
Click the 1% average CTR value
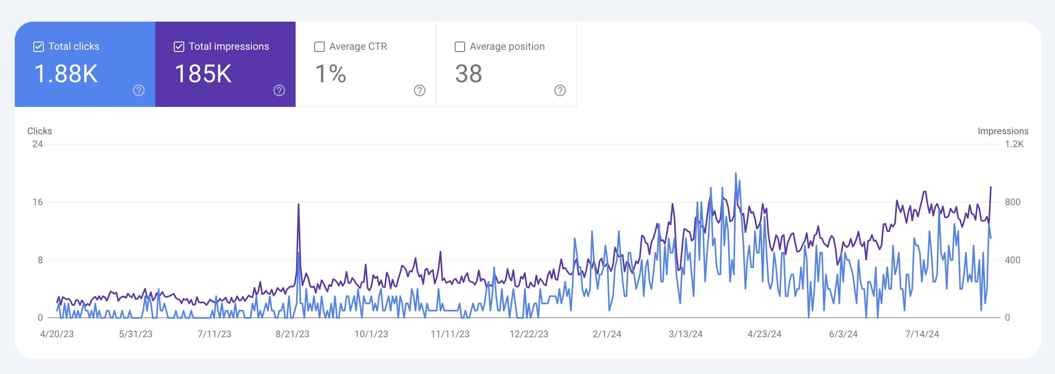330,74
